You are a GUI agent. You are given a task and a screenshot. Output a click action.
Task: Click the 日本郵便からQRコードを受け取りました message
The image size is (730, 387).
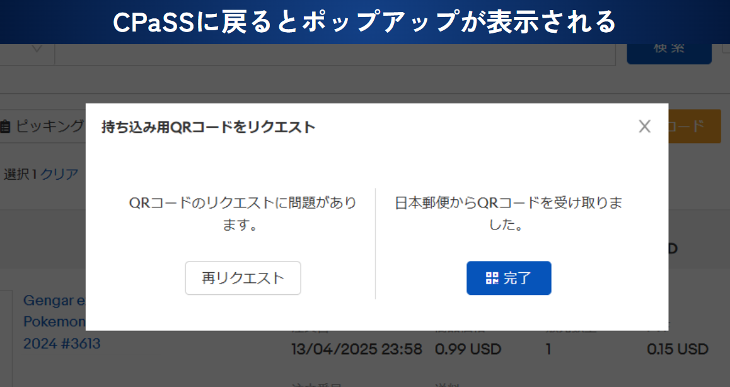509,214
